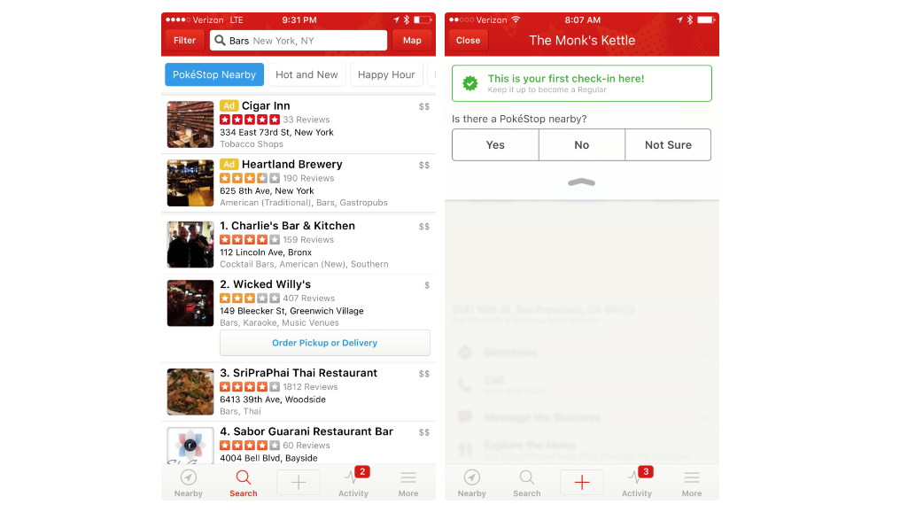Tap the green first check-in badge icon
The image size is (900, 512).
470,83
